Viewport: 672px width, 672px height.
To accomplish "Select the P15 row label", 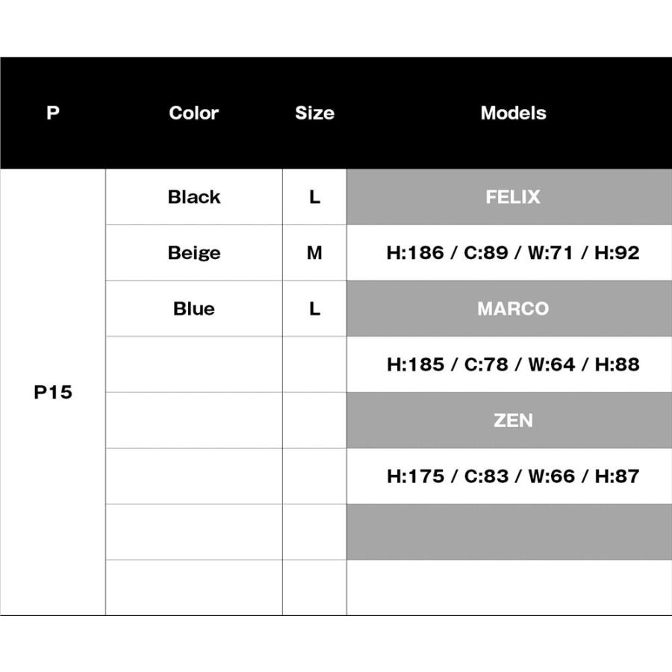I will tap(53, 393).
